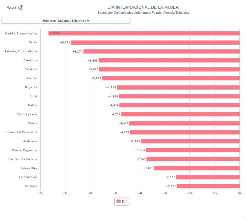Click the Castilla y León bar
Viewport: 247px width, 220px height.
[180, 114]
